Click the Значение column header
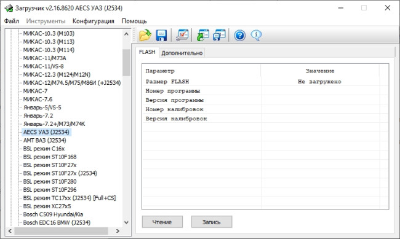Image resolution: width=400 pixels, height=239 pixels. pyautogui.click(x=320, y=71)
